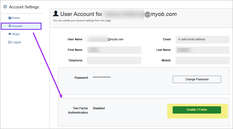Open the Share menu link

point(14,34)
